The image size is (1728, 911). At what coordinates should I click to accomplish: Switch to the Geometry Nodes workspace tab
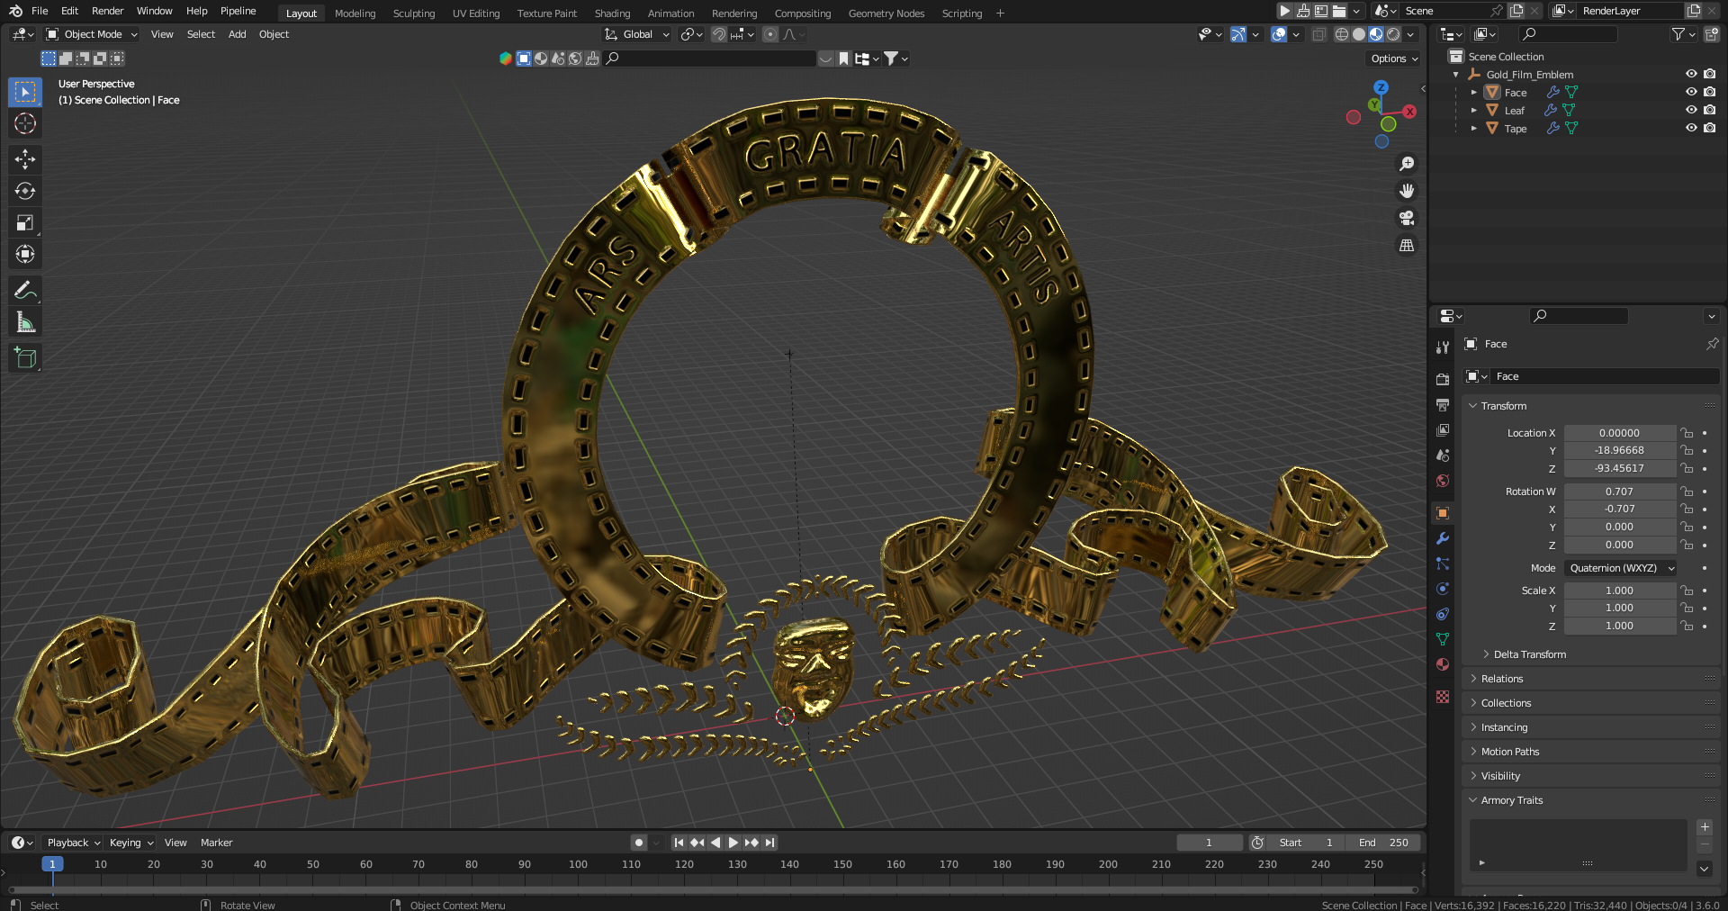[886, 14]
